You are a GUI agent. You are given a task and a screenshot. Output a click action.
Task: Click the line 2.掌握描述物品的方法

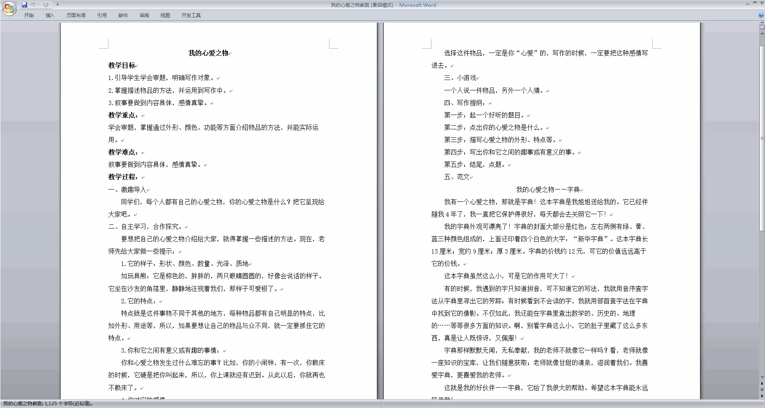tap(169, 90)
